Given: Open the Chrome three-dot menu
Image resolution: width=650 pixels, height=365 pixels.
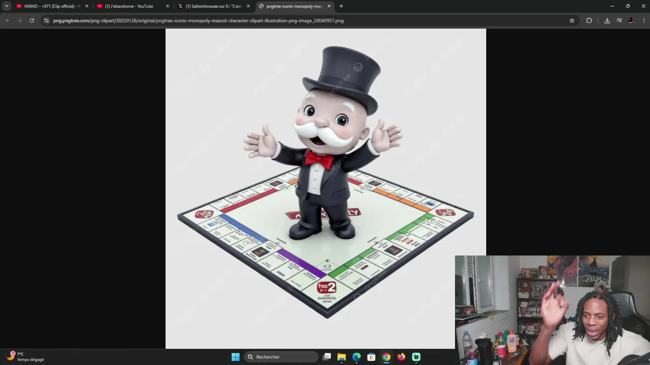Looking at the screenshot, I should 644,20.
